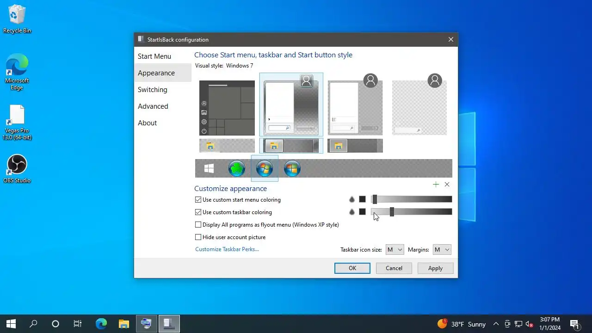This screenshot has height=333, width=592.
Task: Choose the transparent checkered taskbar style
Action: pos(227,146)
